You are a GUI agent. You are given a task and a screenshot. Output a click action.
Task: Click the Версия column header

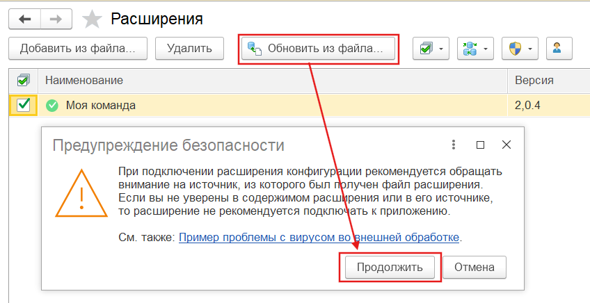(x=534, y=81)
